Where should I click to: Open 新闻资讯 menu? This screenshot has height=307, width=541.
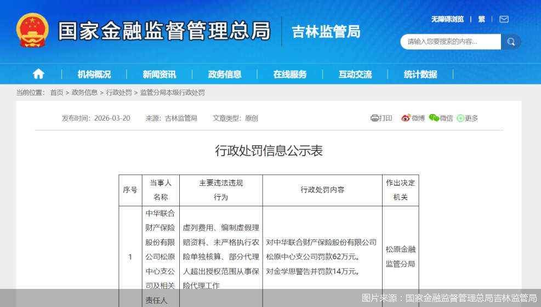(x=160, y=74)
